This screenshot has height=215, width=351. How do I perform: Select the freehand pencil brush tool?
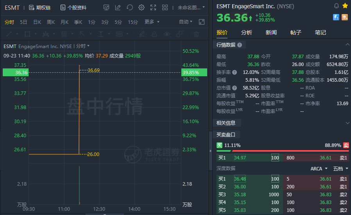point(142,34)
